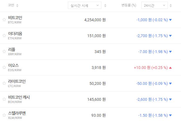Mark Ripple XRP/KRW as favorite
This screenshot has width=181, height=122.
4,52
